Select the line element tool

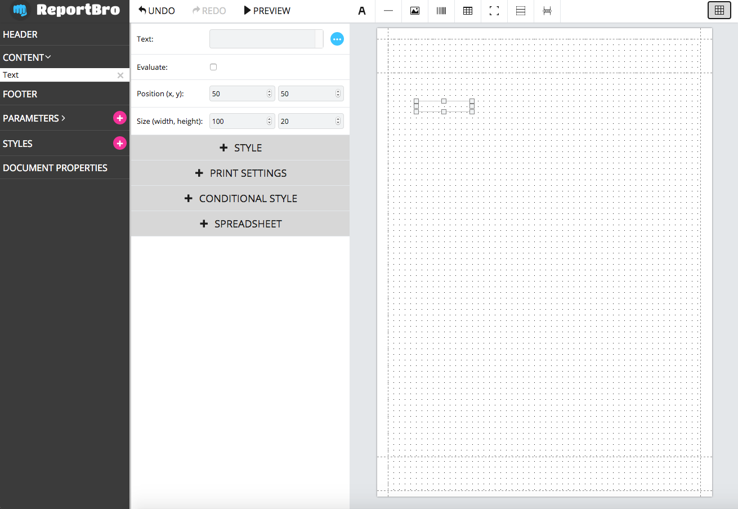[x=388, y=11]
